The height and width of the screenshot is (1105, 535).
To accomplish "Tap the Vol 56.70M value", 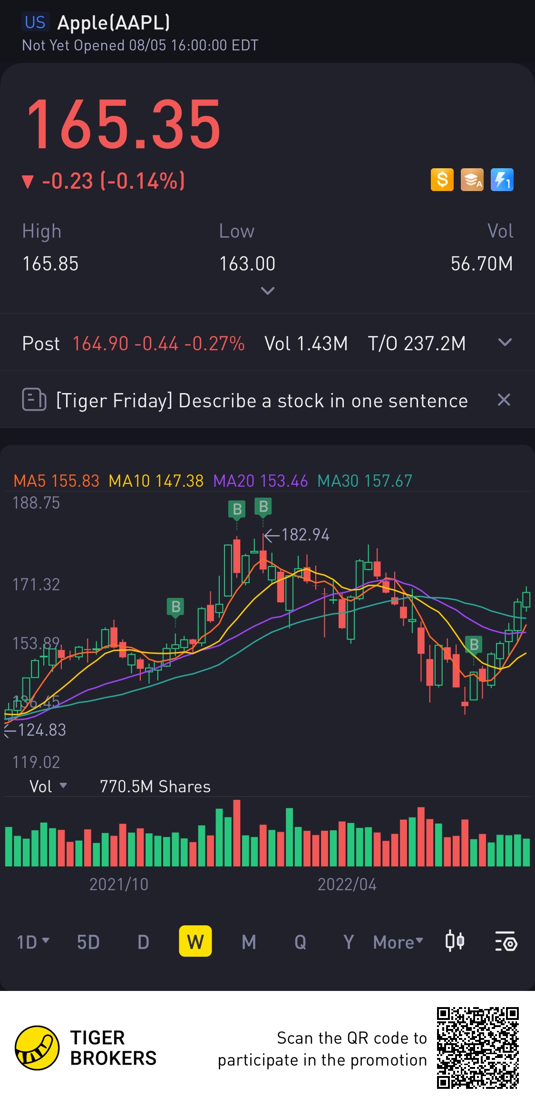I will click(x=482, y=264).
